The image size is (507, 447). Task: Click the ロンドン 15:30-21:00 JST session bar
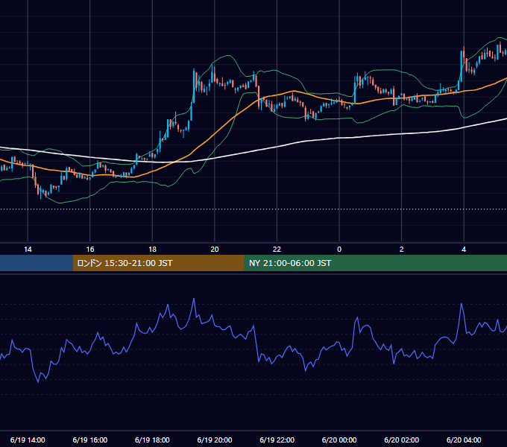[158, 263]
